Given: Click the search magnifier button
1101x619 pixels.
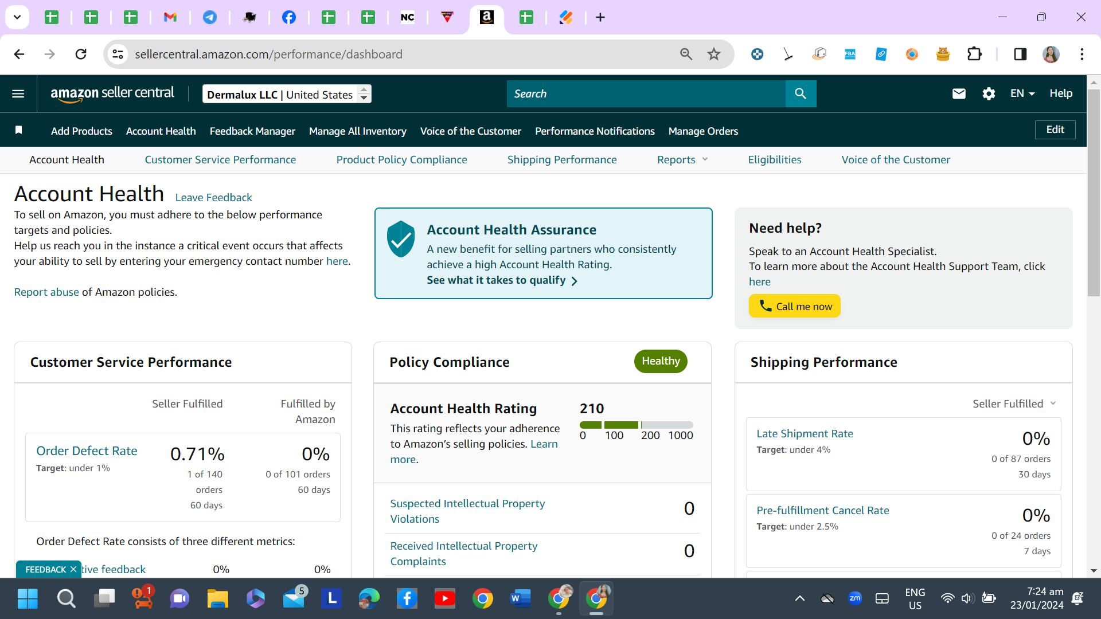Looking at the screenshot, I should coord(801,93).
